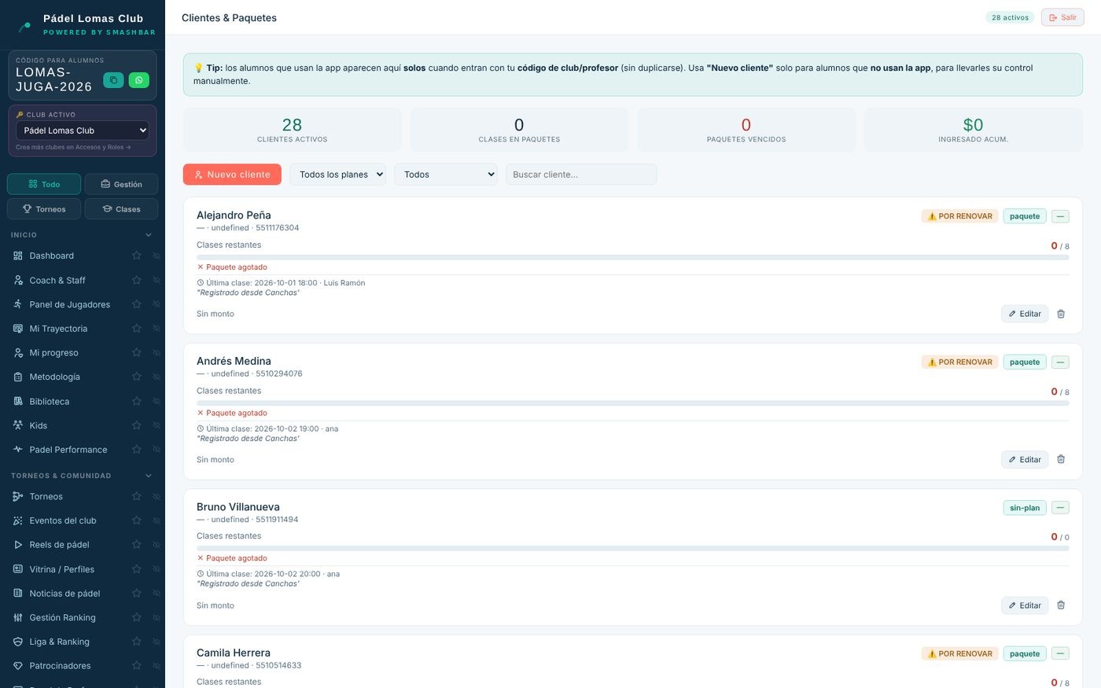Click Andrés Medina's remaining classes progress bar
Screen dimensions: 1101x688
[x=632, y=403]
